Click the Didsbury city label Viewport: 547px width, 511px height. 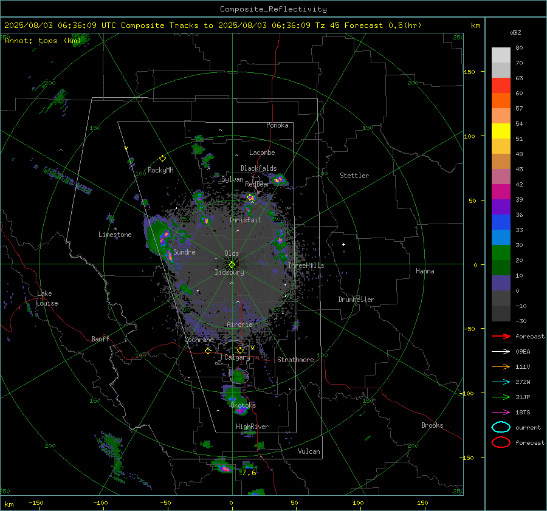tap(229, 272)
